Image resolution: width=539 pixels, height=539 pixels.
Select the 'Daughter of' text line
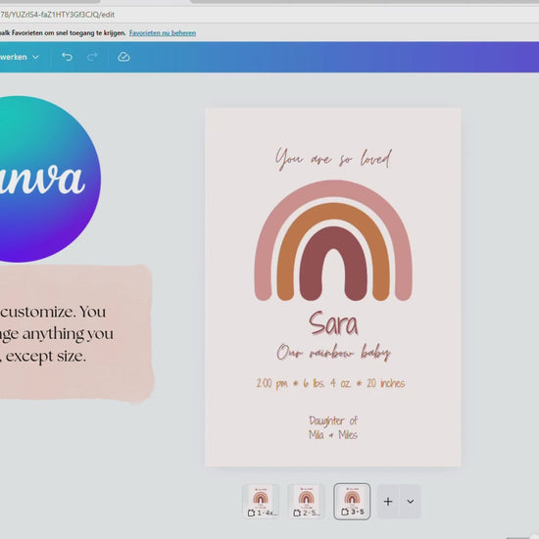click(333, 420)
